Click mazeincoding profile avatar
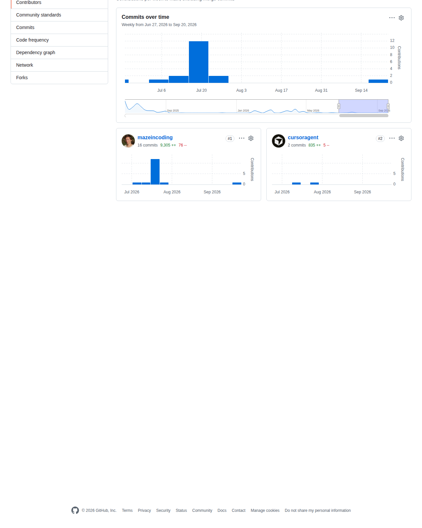 (128, 141)
